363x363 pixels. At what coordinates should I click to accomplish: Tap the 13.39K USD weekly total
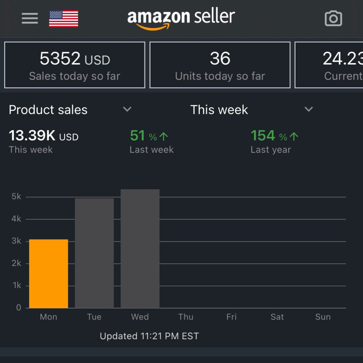[44, 141]
